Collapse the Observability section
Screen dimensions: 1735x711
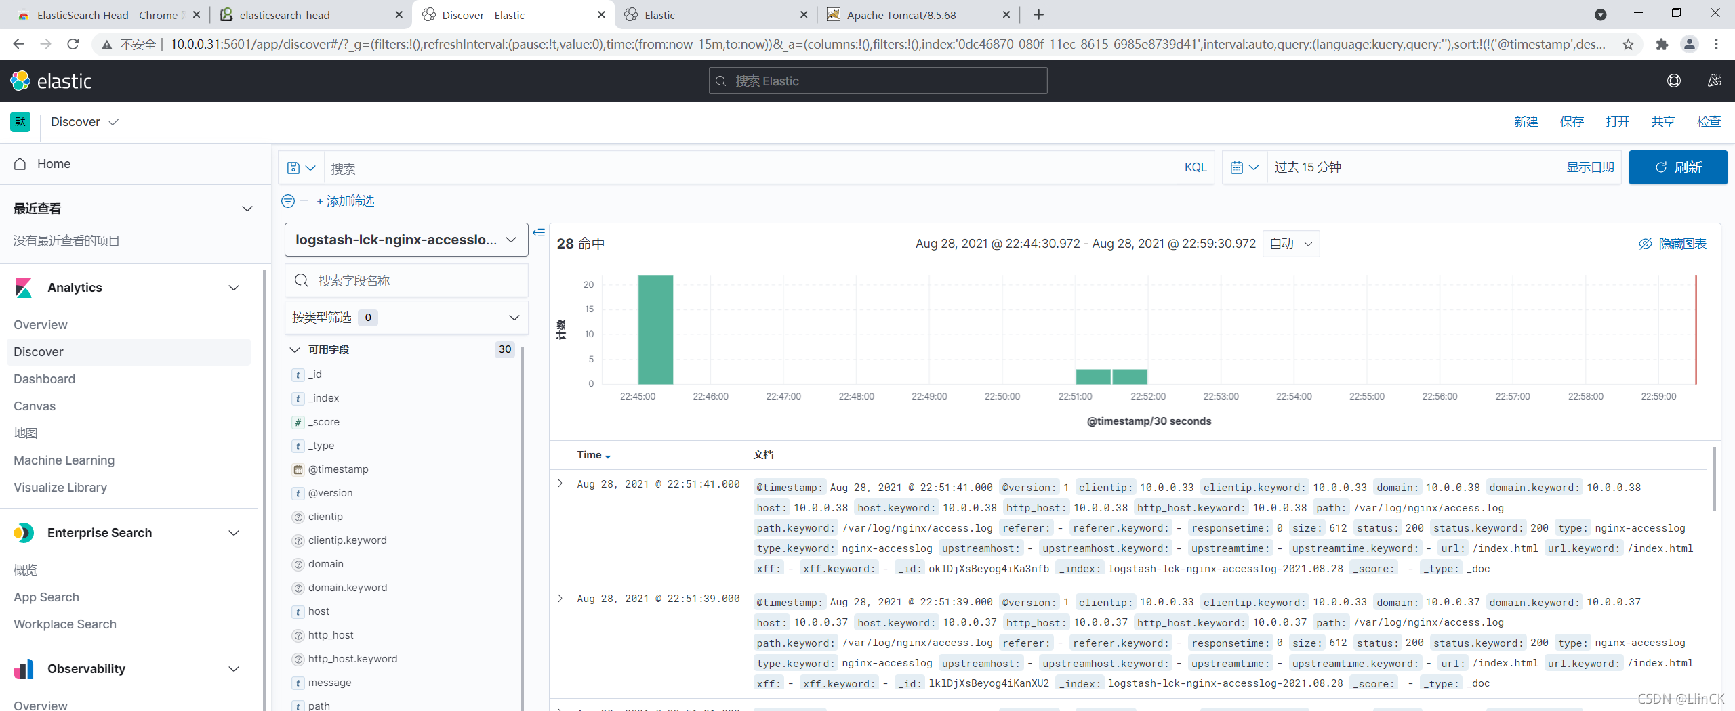pos(234,669)
